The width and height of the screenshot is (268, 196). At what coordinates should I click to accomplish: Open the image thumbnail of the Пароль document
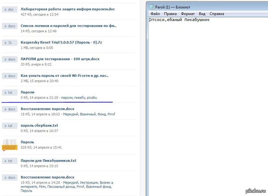tap(9, 144)
